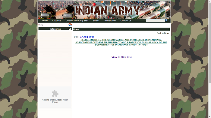This screenshot has height=118, width=211.
Task: Click the Categories panel title
Action: [x=55, y=29]
